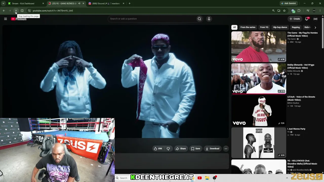Open Lil Durk Voice of the Streets thumbnail

259,111
